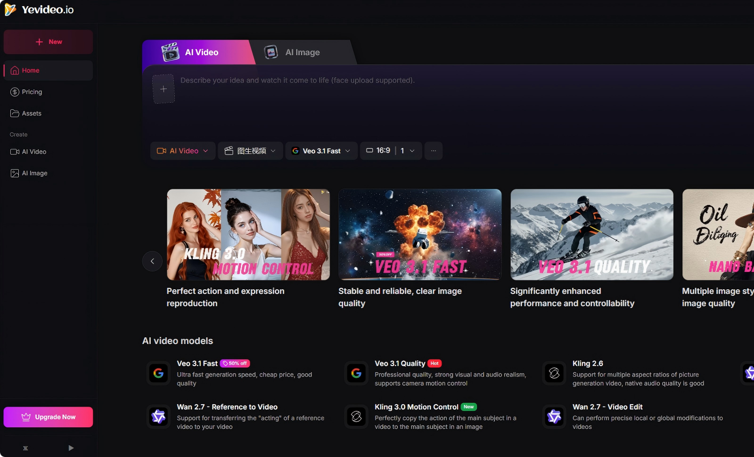Click the Upgrade Now button

tap(48, 417)
